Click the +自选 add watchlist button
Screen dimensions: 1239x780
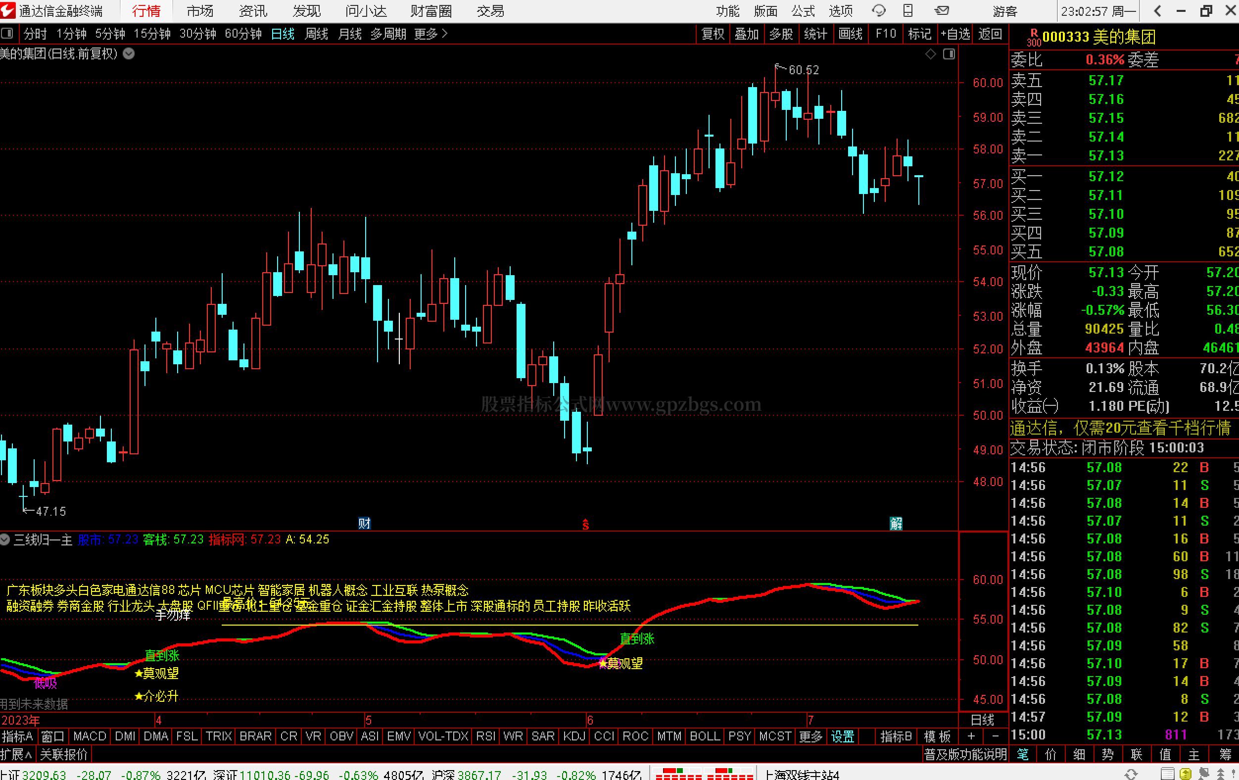(x=955, y=34)
